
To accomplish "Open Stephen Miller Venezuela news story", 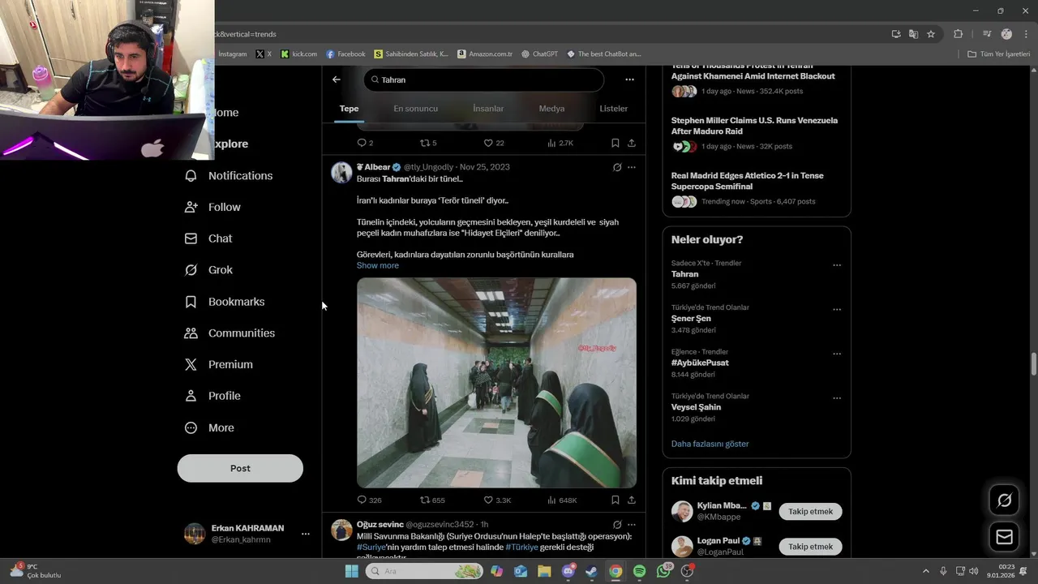I will coord(754,132).
